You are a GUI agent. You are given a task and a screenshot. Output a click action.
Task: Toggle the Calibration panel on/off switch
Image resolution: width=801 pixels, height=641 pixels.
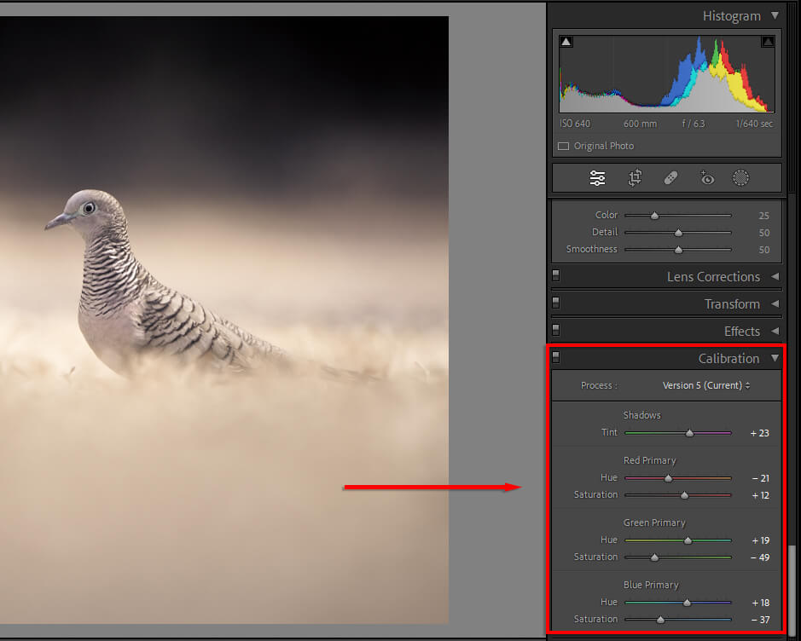[556, 357]
